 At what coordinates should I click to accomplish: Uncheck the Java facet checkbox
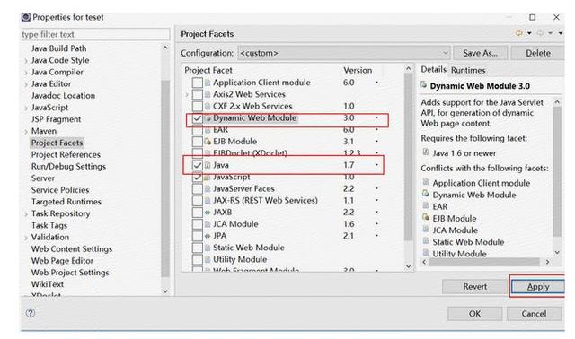tap(198, 165)
